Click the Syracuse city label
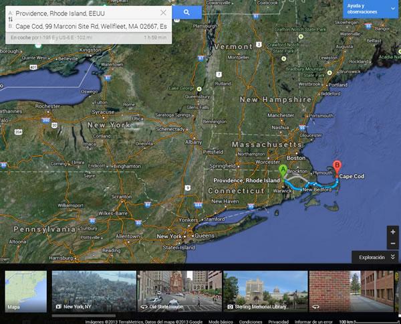 pyautogui.click(x=103, y=112)
